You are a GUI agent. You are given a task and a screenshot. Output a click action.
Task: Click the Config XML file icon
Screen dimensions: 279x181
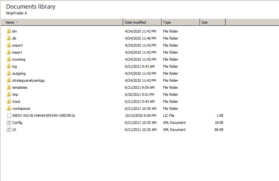pos(9,123)
